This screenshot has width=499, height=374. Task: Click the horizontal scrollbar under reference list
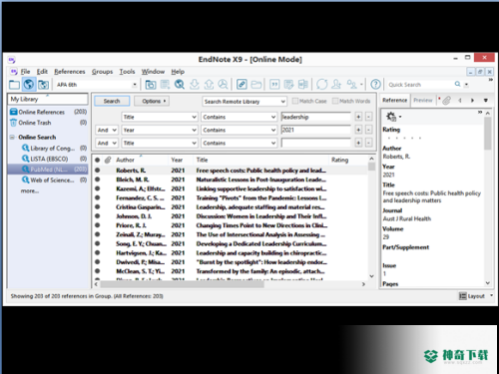tap(230, 284)
